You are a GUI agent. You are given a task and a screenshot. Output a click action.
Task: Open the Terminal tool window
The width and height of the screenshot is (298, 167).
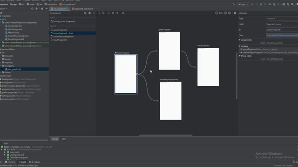pos(10,162)
